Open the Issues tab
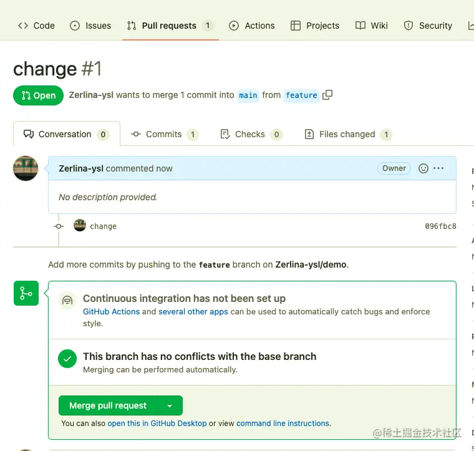The image size is (474, 451). [90, 26]
